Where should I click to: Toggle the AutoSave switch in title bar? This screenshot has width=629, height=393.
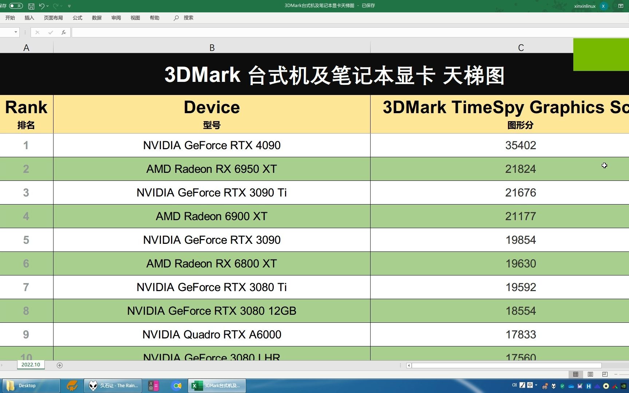tap(16, 6)
